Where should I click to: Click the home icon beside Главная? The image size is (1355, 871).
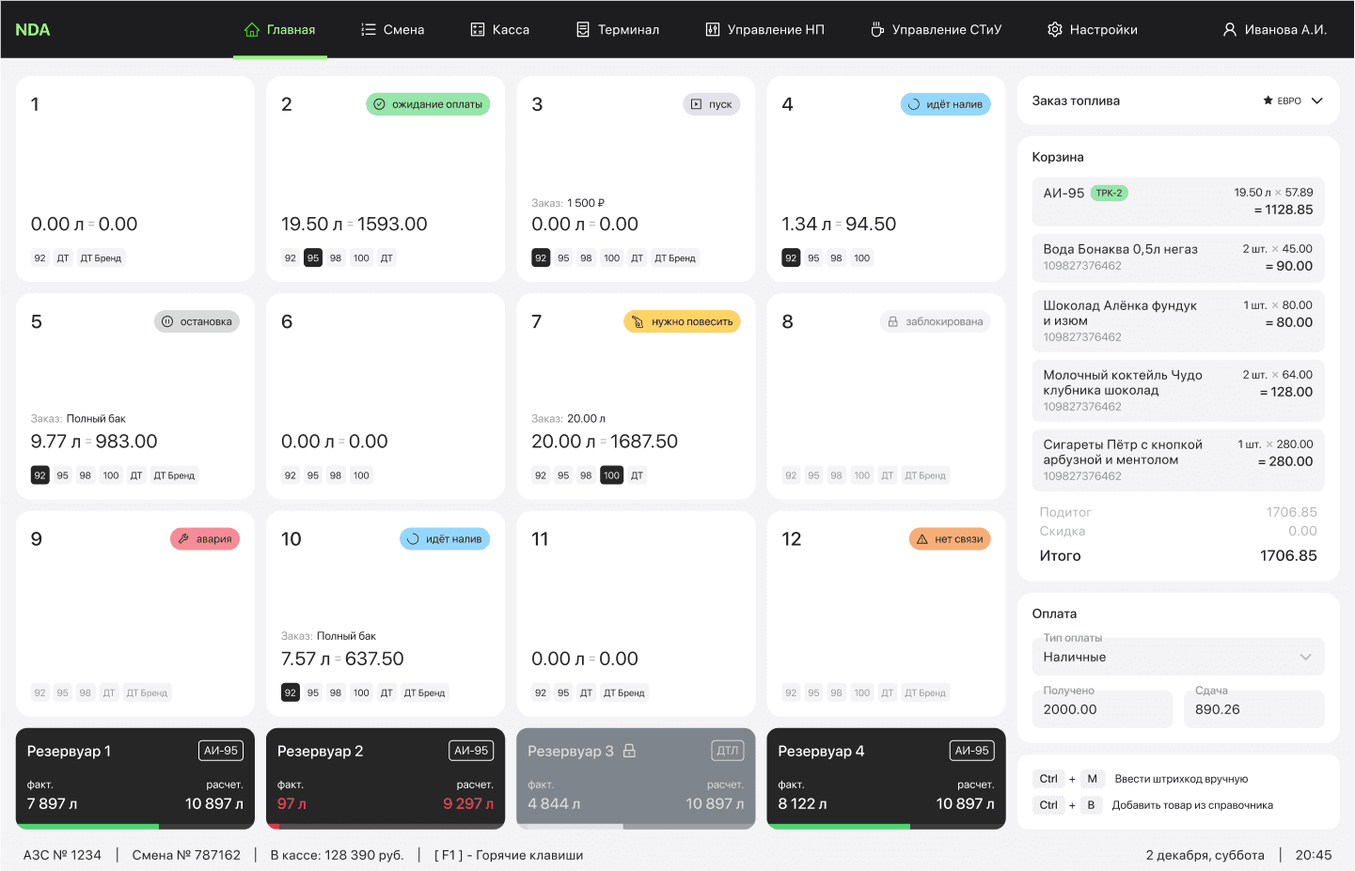coord(251,29)
